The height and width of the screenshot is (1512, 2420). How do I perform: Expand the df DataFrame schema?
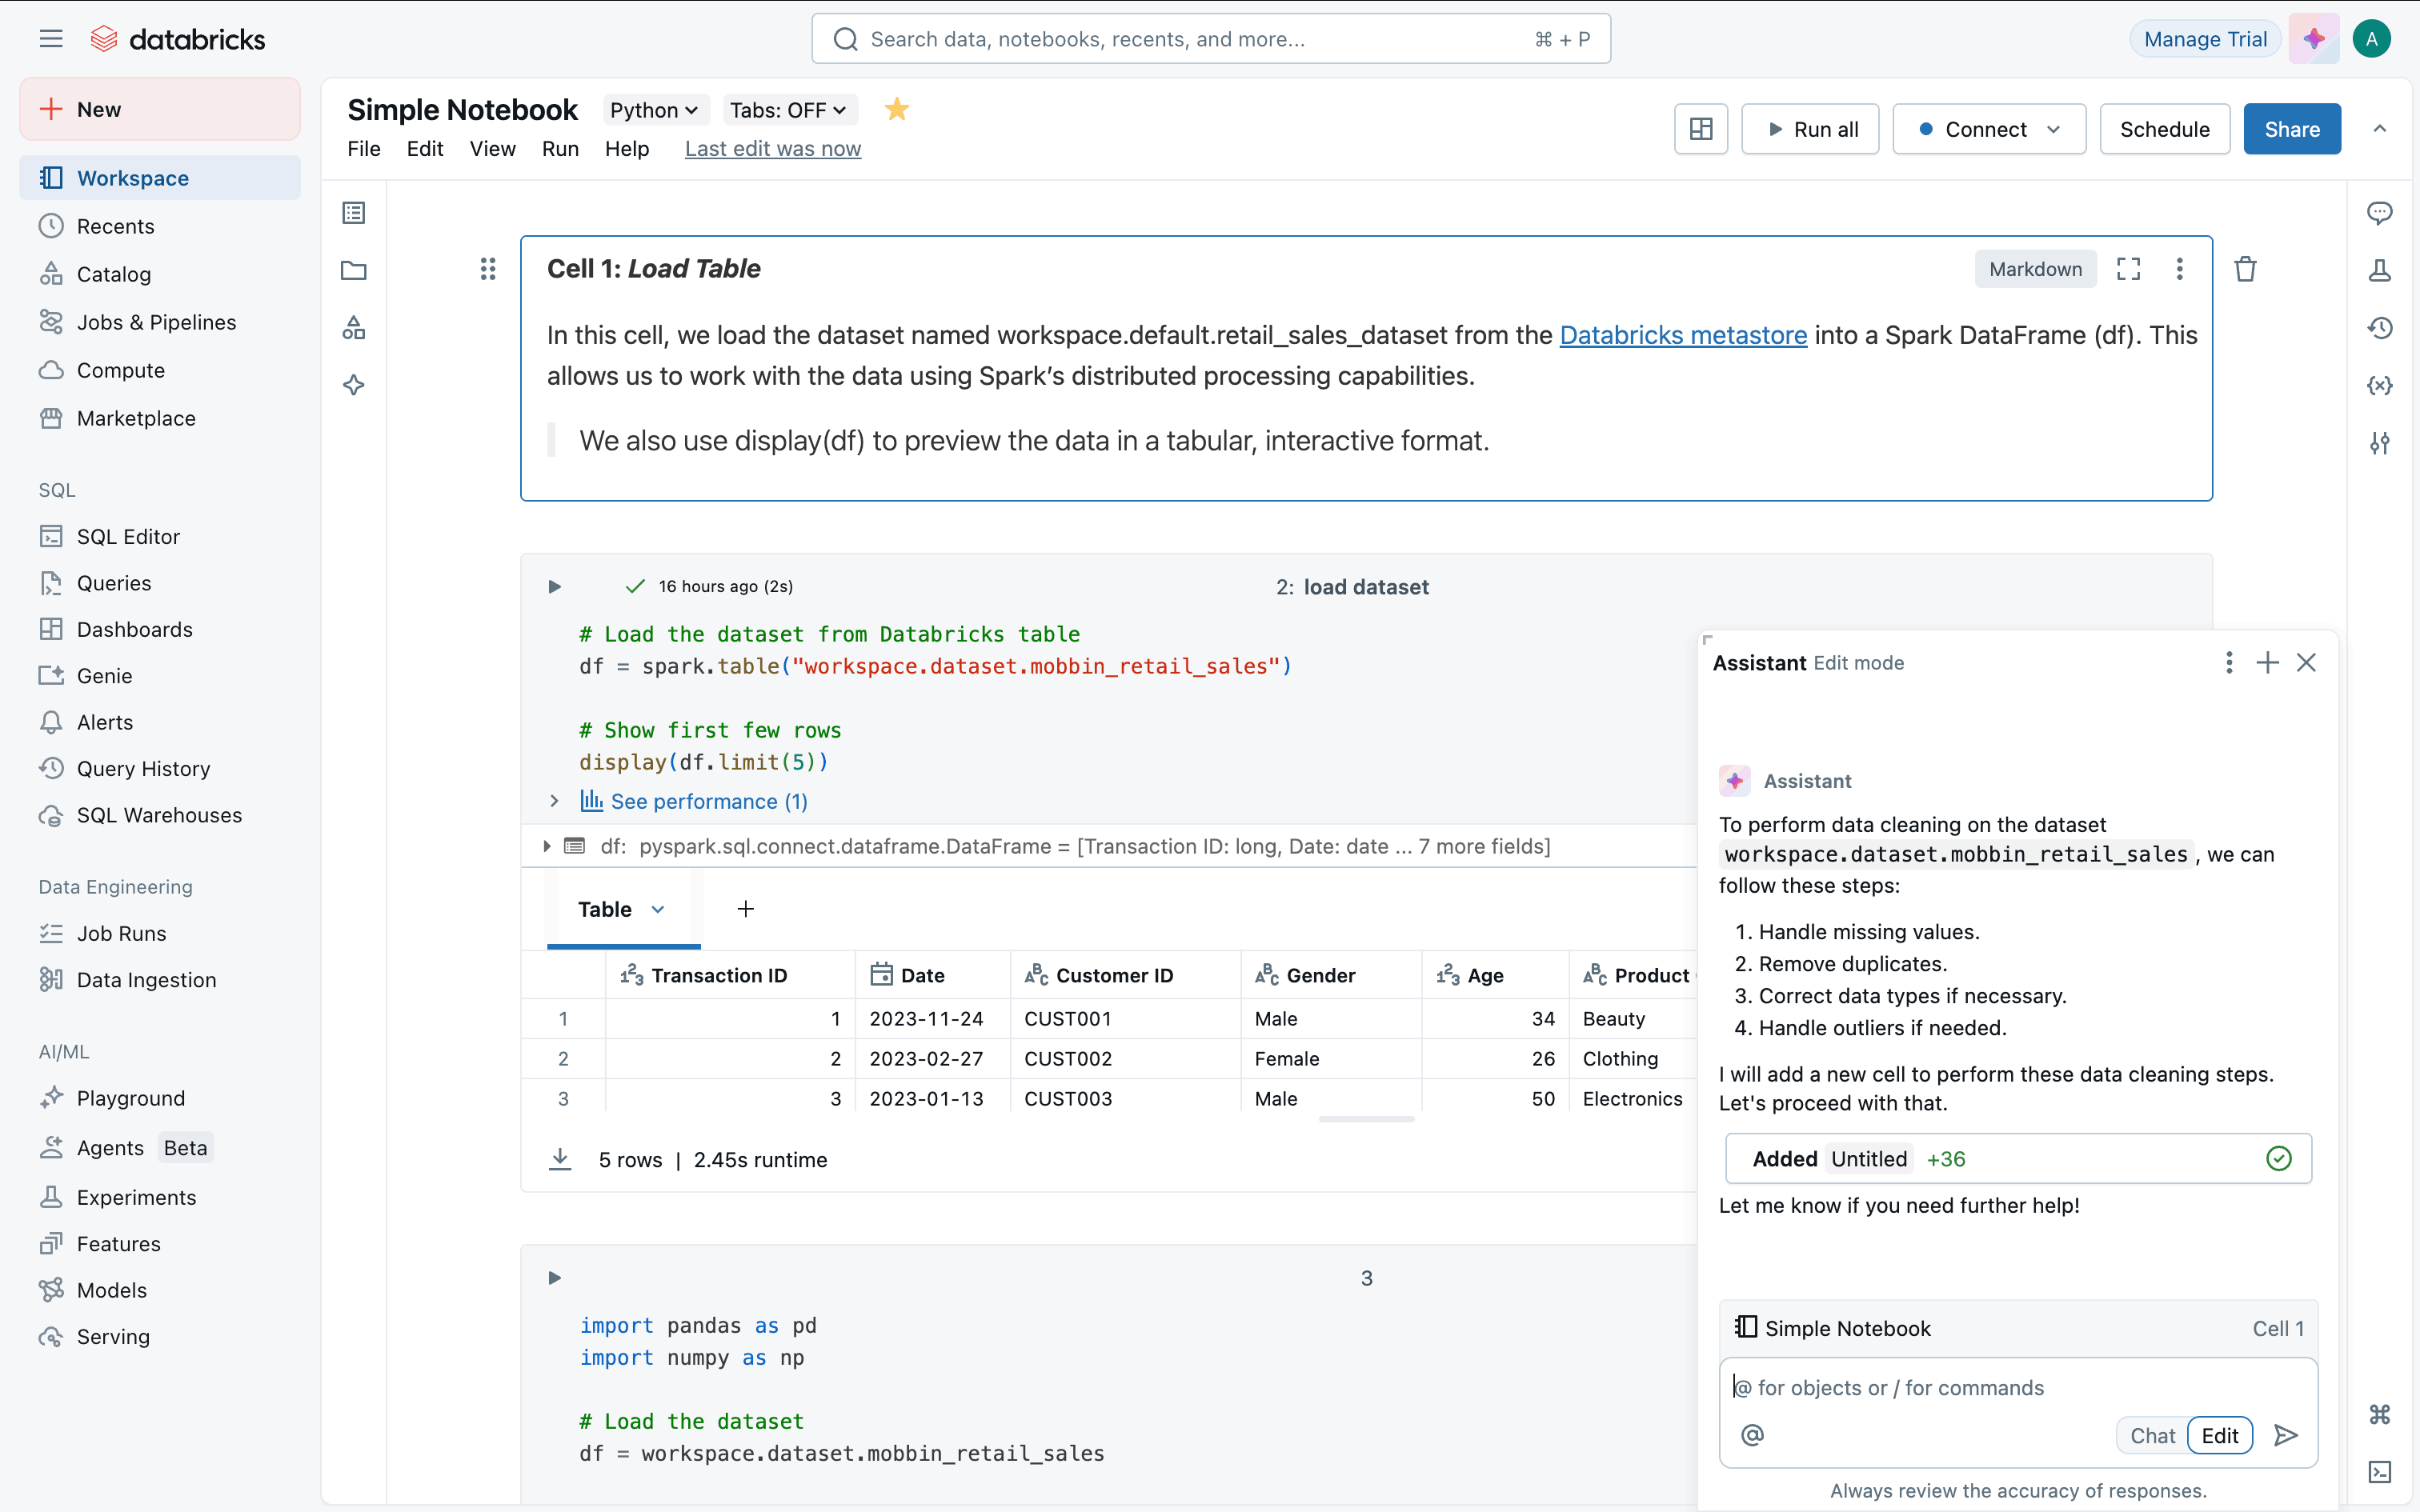(x=547, y=846)
